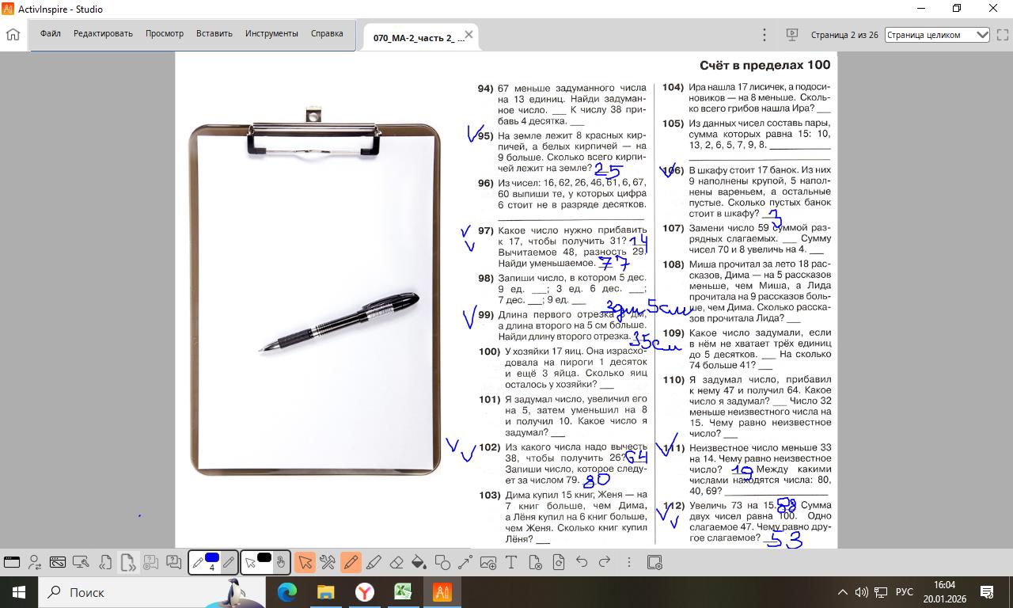Viewport: 1013px width, 608px height.
Task: Start presentation mode from top bar
Action: click(x=791, y=35)
